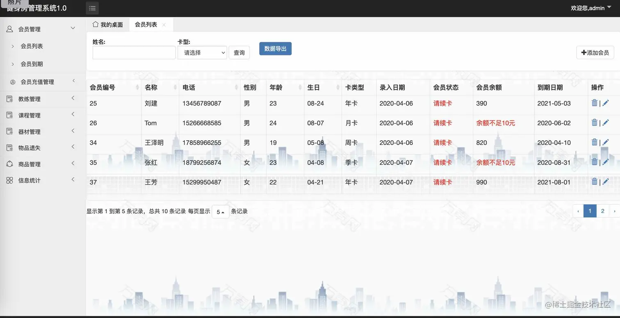Select page 1 in pagination

tap(590, 211)
